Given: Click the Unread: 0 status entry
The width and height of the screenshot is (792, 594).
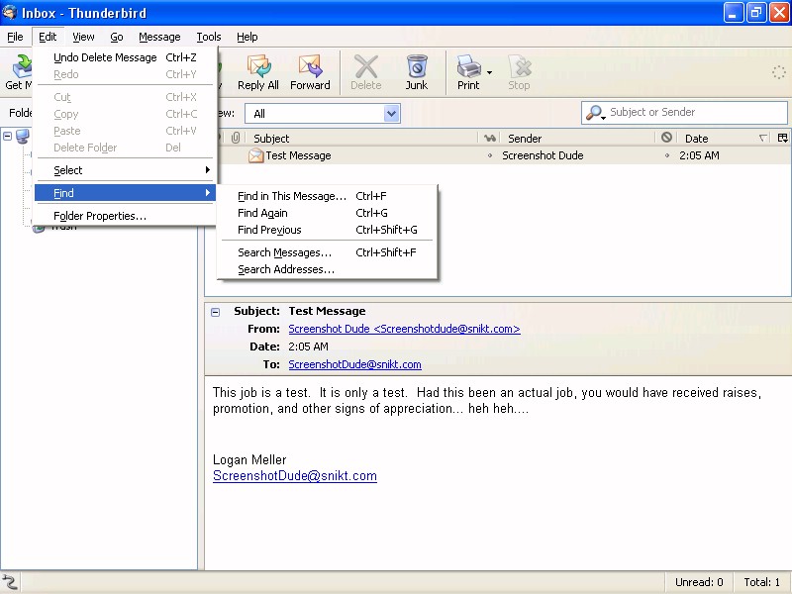Looking at the screenshot, I should click(699, 582).
